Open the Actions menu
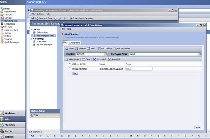The width and height of the screenshot is (210, 139). tap(40, 14)
